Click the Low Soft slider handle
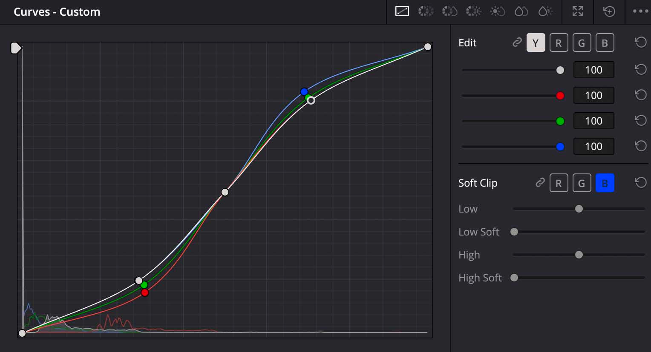Image resolution: width=651 pixels, height=352 pixels. [x=514, y=232]
